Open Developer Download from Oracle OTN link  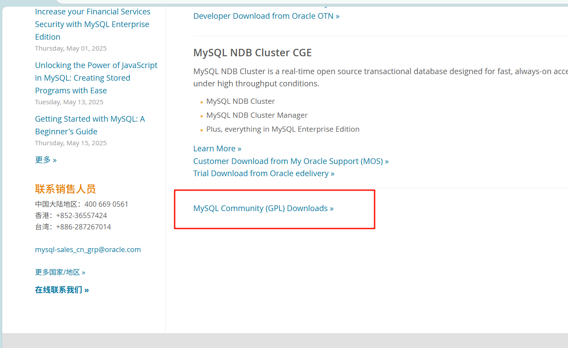pos(266,16)
